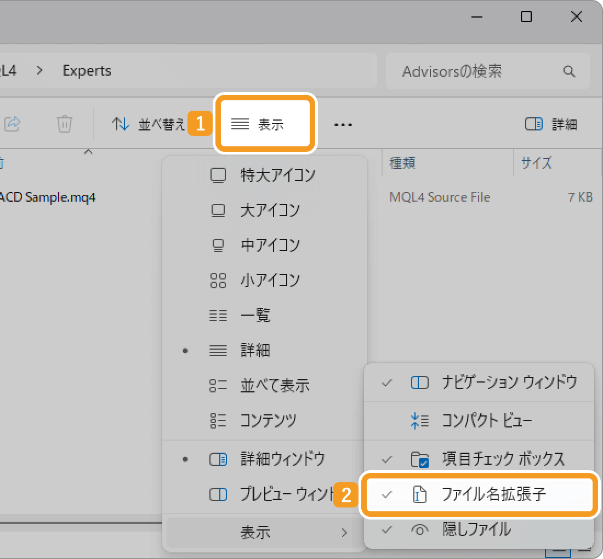Choose 中アイコン view option
This screenshot has width=603, height=559.
click(265, 246)
